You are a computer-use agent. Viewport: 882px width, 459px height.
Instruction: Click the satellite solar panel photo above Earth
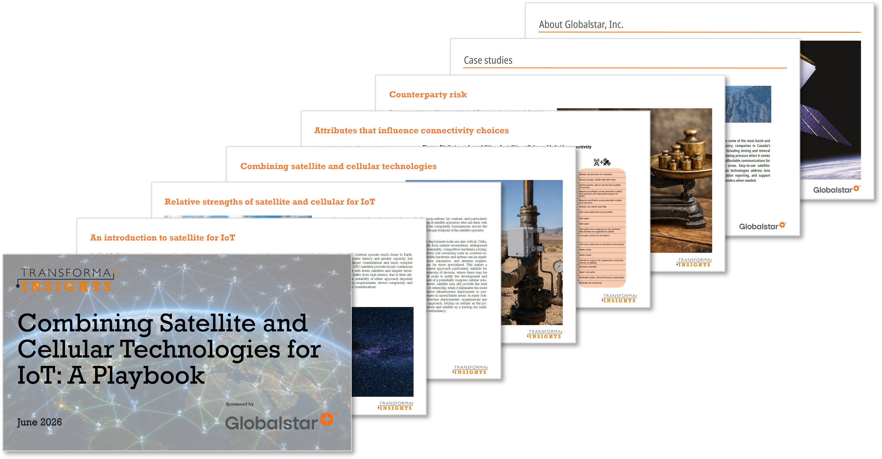[831, 110]
